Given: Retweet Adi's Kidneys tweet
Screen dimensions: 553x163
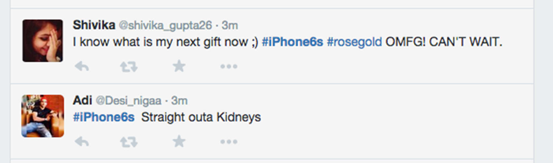Looking at the screenshot, I should pyautogui.click(x=129, y=142).
